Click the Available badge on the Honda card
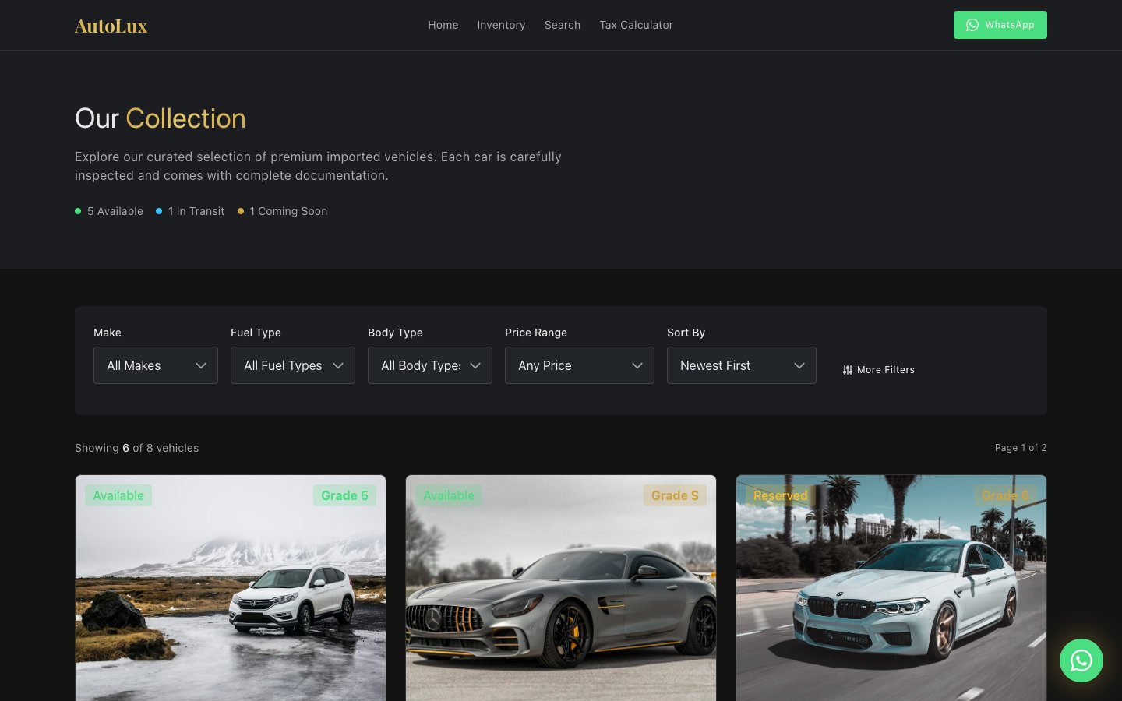The width and height of the screenshot is (1122, 701). [x=118, y=495]
